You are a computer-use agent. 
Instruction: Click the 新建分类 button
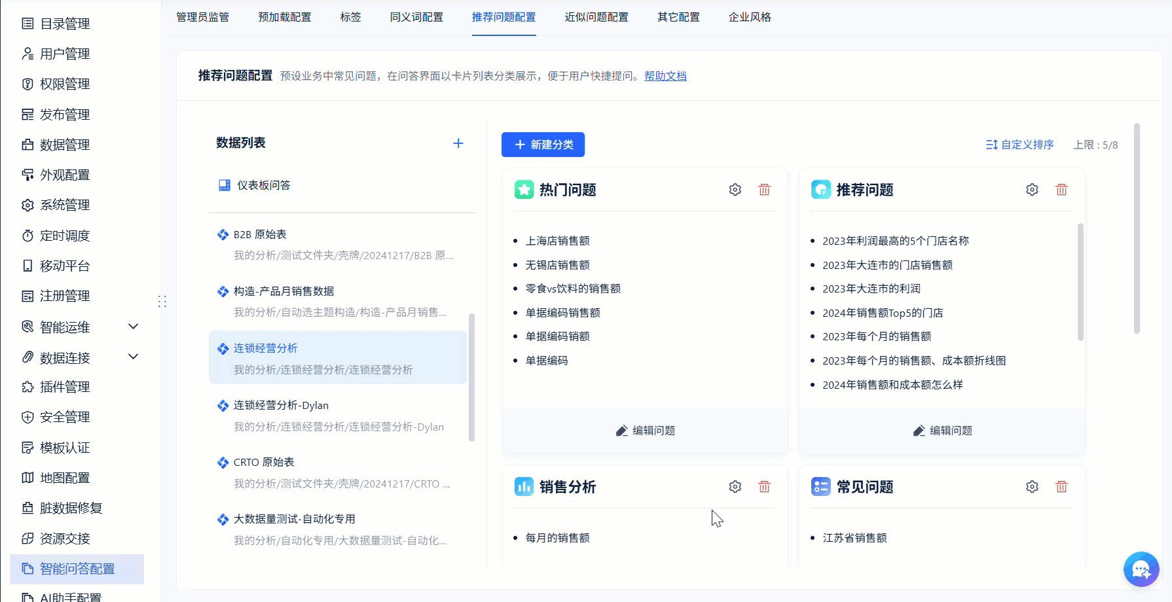543,145
